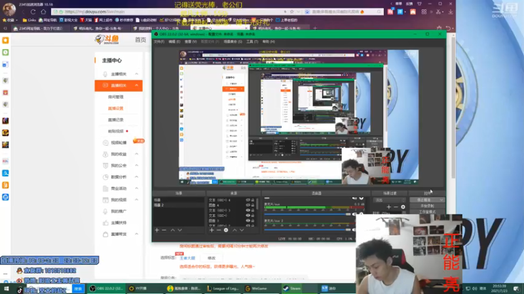The height and width of the screenshot is (294, 524).
Task: Remove the selected source with the minus icon
Action: (x=219, y=230)
